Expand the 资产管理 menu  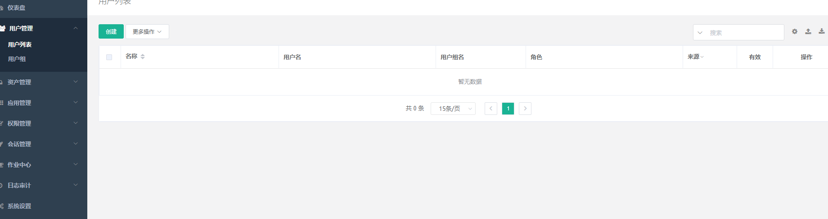(76, 82)
